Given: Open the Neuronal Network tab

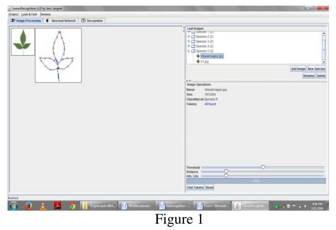Looking at the screenshot, I should 61,21.
